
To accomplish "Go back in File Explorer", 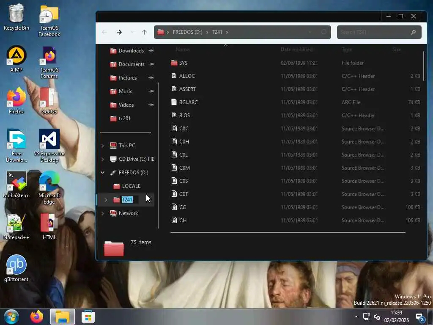I will 104,32.
